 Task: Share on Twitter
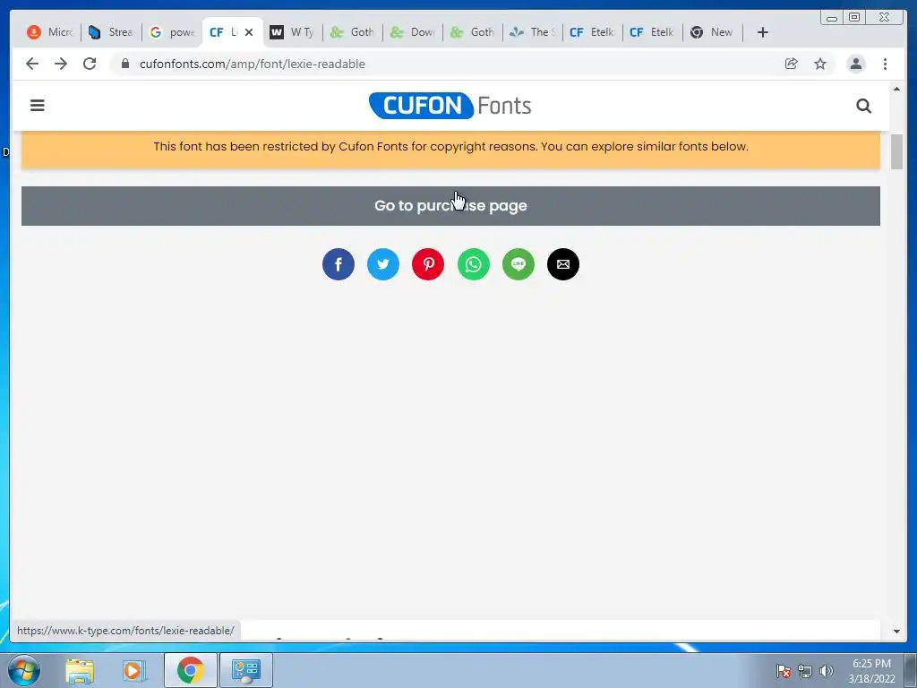383,264
